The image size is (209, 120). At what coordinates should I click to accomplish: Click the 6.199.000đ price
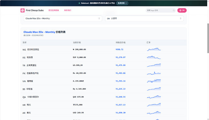[x=78, y=81]
